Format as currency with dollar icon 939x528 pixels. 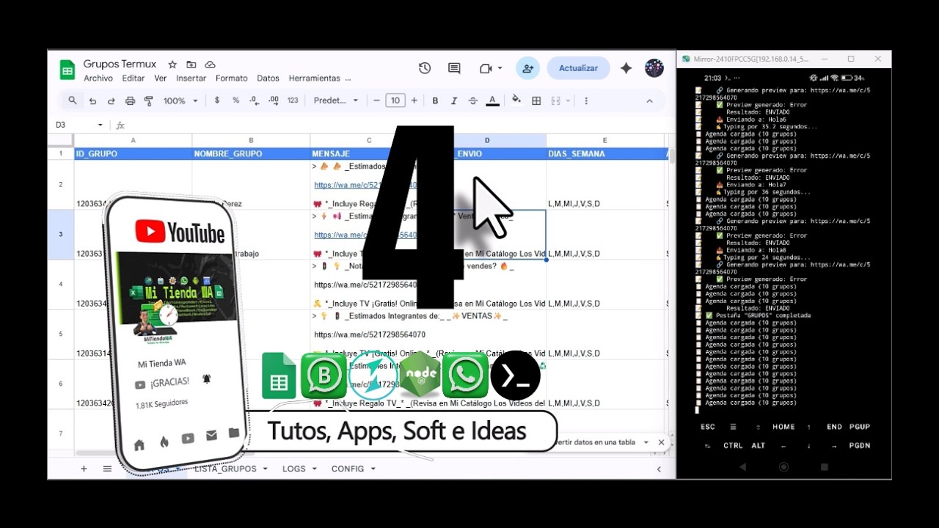pyautogui.click(x=217, y=100)
